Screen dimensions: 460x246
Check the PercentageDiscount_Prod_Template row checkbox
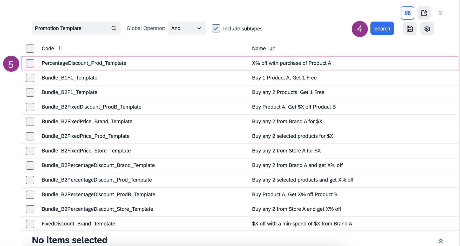[30, 63]
